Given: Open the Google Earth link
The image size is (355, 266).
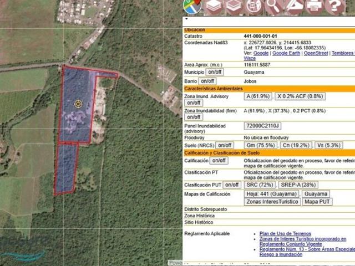Looking at the screenshot, I should pyautogui.click(x=287, y=53).
